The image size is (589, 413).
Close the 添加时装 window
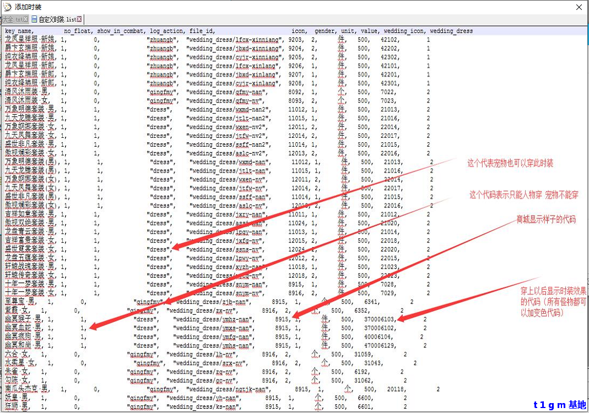(579, 7)
